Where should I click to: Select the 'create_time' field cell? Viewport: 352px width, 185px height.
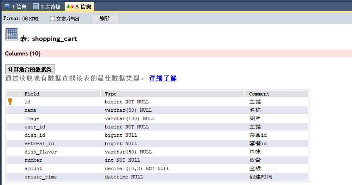click(60, 177)
